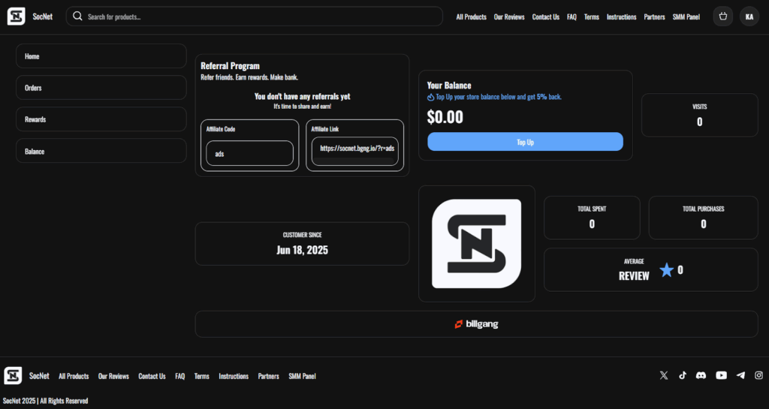Viewport: 769px width, 409px height.
Task: Visit SMM Panel link in header
Action: pyautogui.click(x=686, y=17)
